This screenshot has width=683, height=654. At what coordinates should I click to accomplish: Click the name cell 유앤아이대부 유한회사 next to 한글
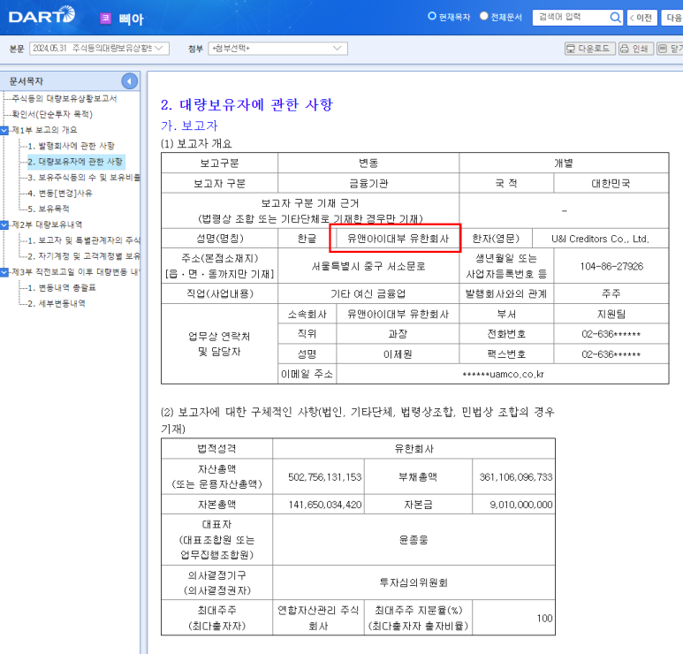point(398,239)
